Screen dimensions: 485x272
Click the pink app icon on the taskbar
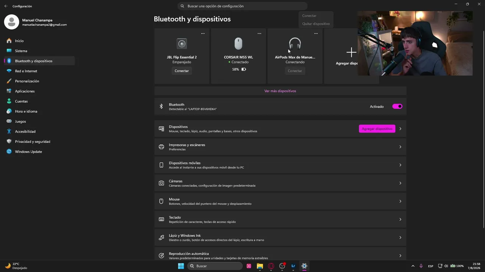(249, 266)
